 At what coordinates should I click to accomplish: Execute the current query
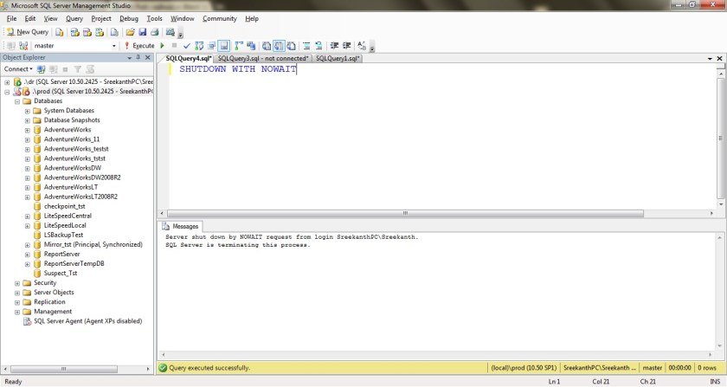pos(139,45)
